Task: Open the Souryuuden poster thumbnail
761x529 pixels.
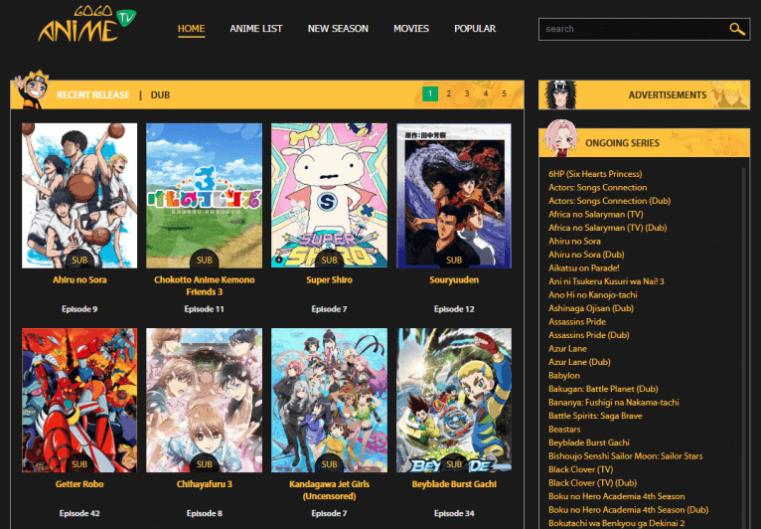Action: pos(454,195)
